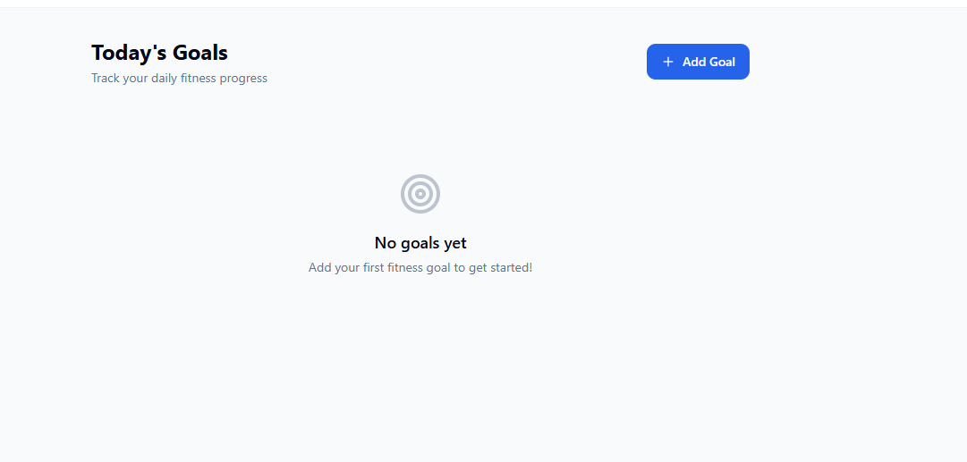
Task: Click the word "Track" in the subtitle
Action: [107, 78]
